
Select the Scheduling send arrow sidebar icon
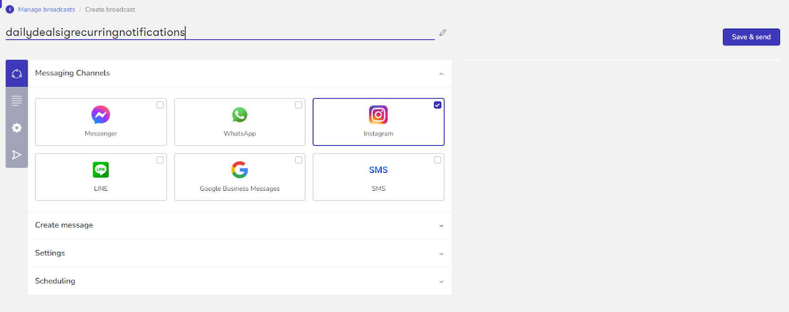point(17,155)
